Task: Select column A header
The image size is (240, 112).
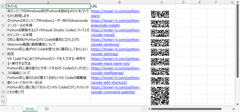Action: [x=48, y=2]
